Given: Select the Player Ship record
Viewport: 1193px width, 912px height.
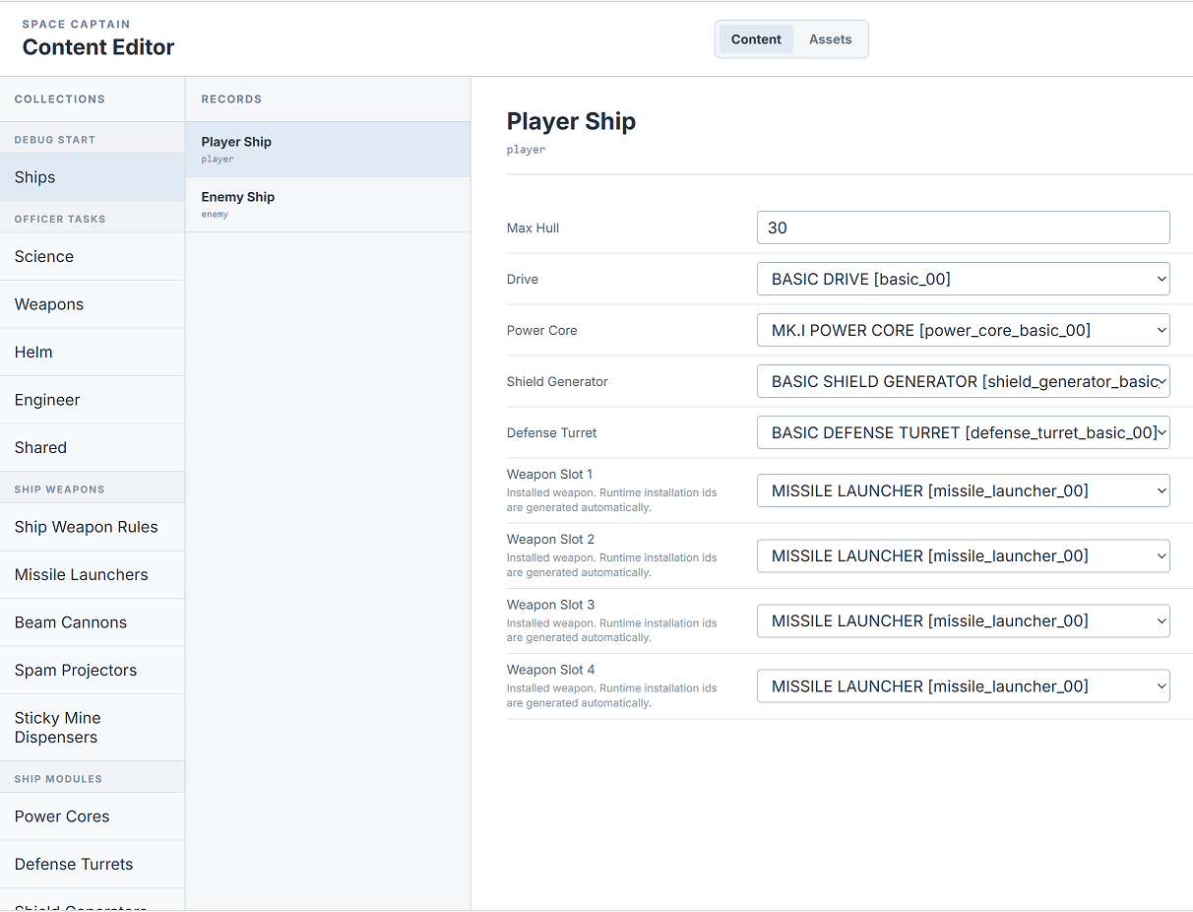Looking at the screenshot, I should [328, 150].
